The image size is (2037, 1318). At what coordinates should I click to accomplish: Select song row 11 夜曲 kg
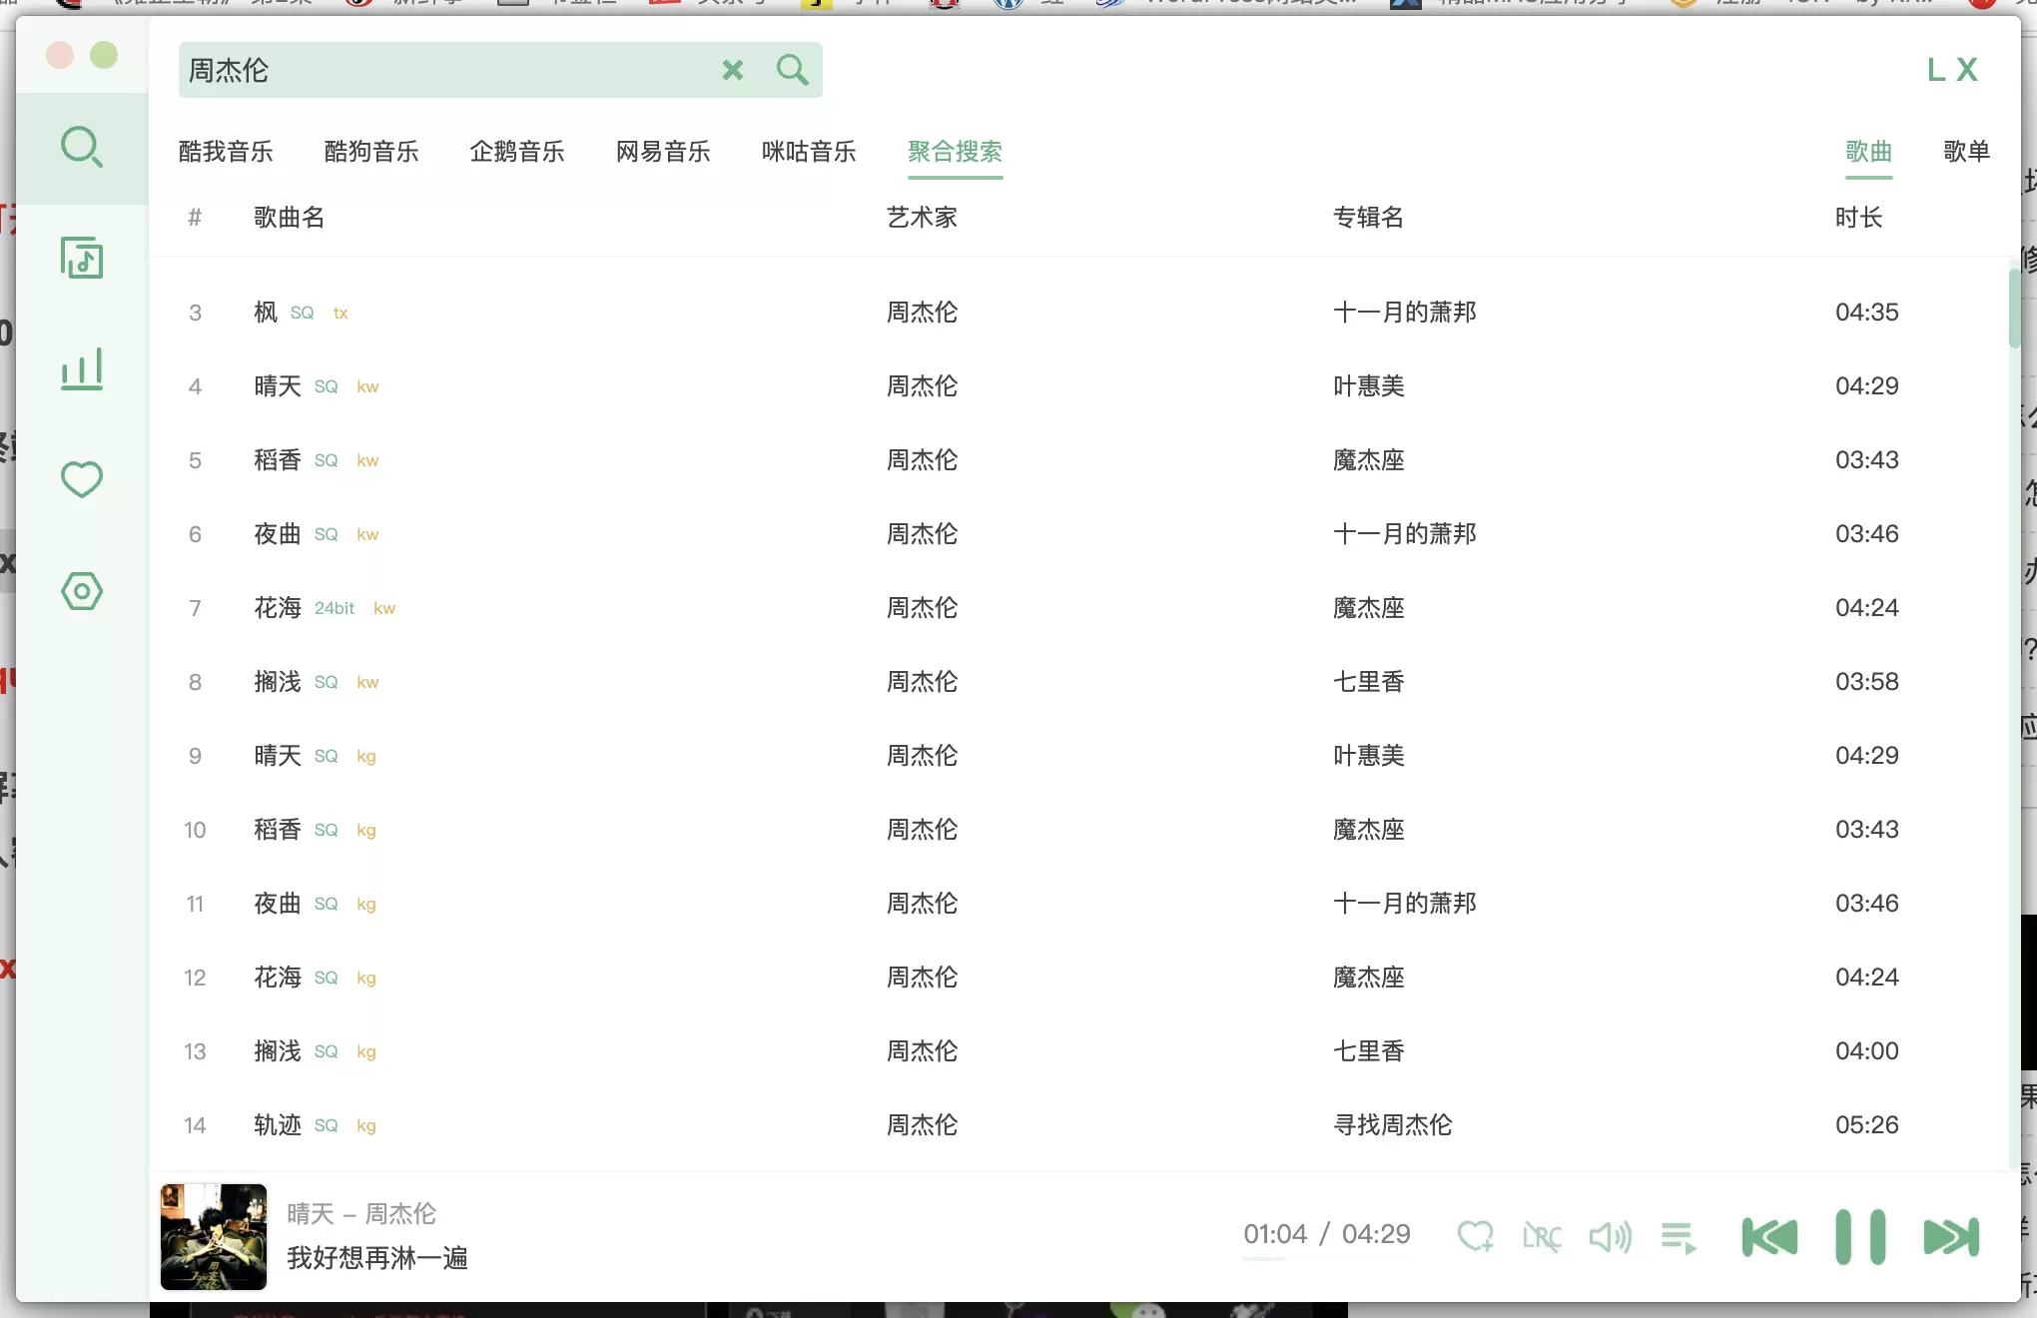[x=1078, y=904]
